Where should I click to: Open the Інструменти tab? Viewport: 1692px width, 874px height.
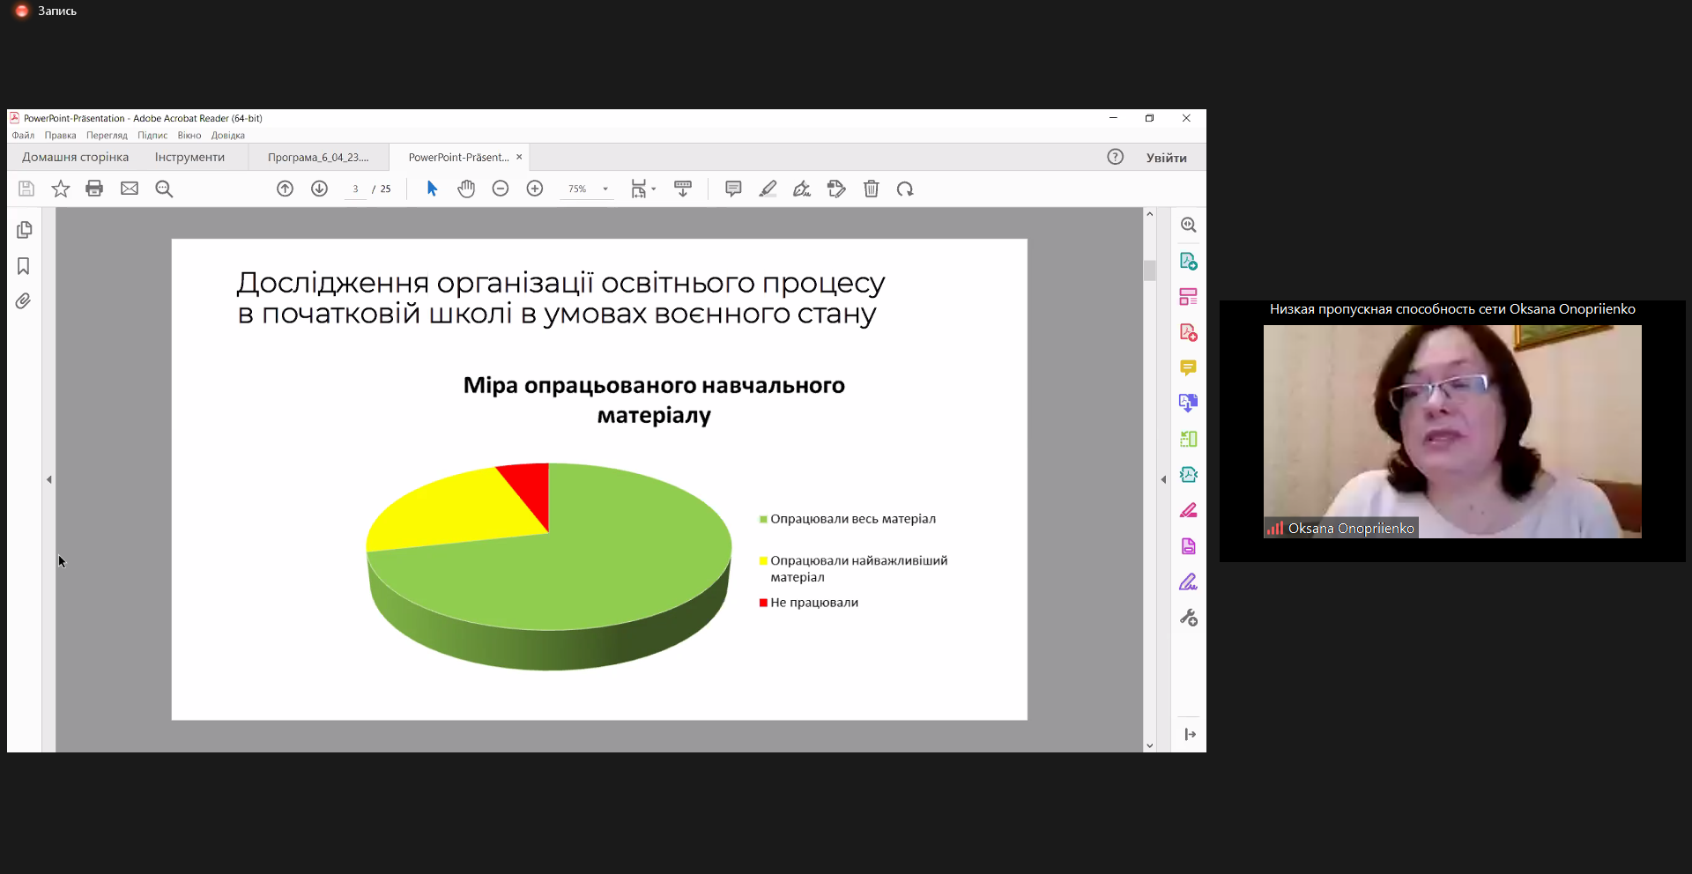189,158
